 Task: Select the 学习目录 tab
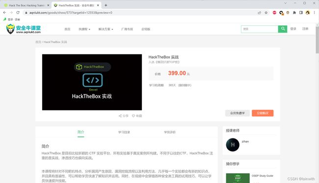pyautogui.click(x=124, y=132)
